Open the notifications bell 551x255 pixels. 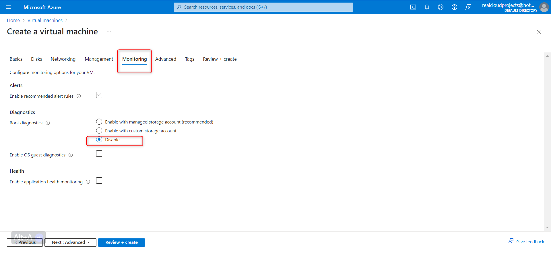click(x=427, y=7)
